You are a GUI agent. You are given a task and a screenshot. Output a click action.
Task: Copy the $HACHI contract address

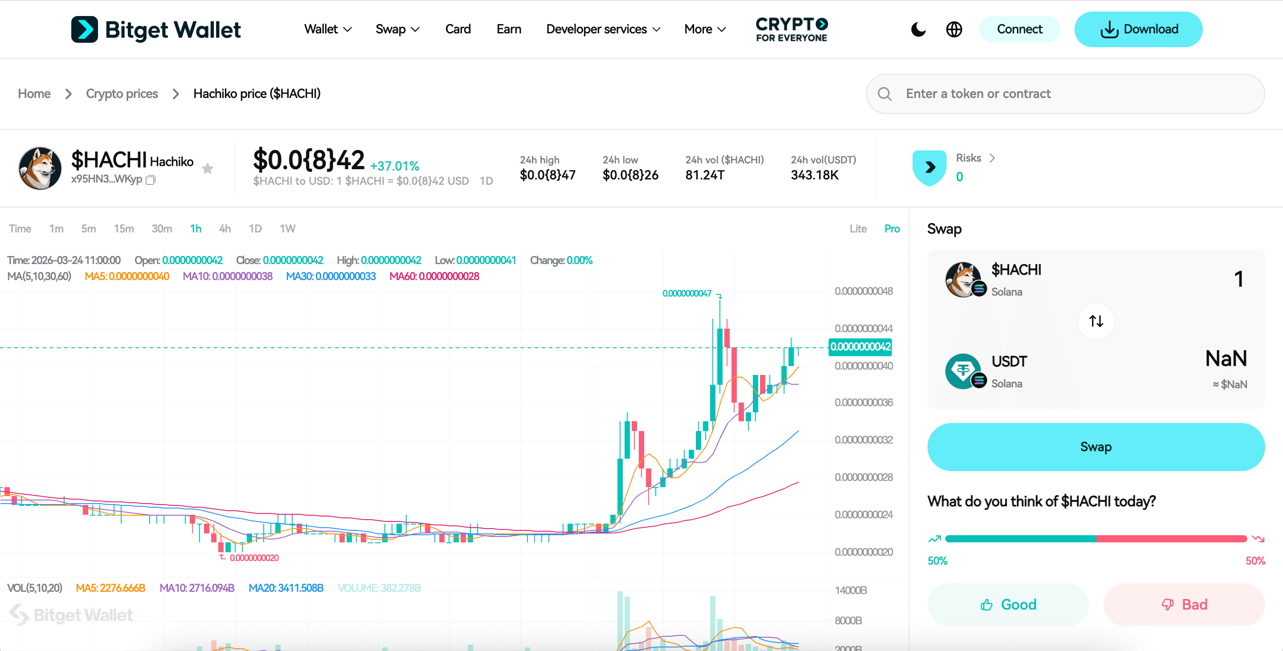[x=151, y=180]
